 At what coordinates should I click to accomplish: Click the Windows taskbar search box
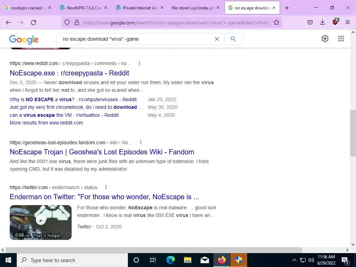point(72,260)
